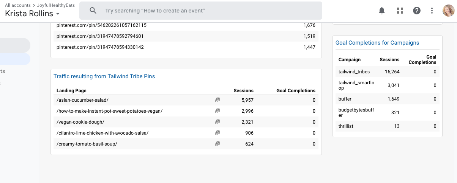This screenshot has width=457, height=183.
Task: Open vegan-cookie-dough external link icon
Action: pyautogui.click(x=217, y=122)
